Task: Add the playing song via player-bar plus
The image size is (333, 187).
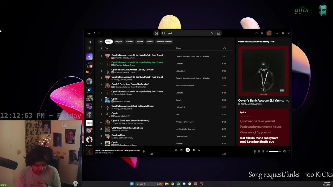Action: [x=144, y=151]
